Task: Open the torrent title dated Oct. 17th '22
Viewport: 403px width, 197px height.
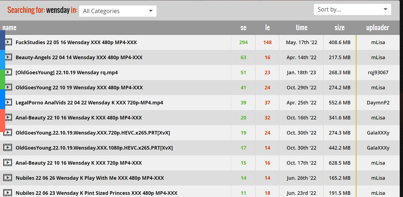Action: pyautogui.click(x=79, y=163)
